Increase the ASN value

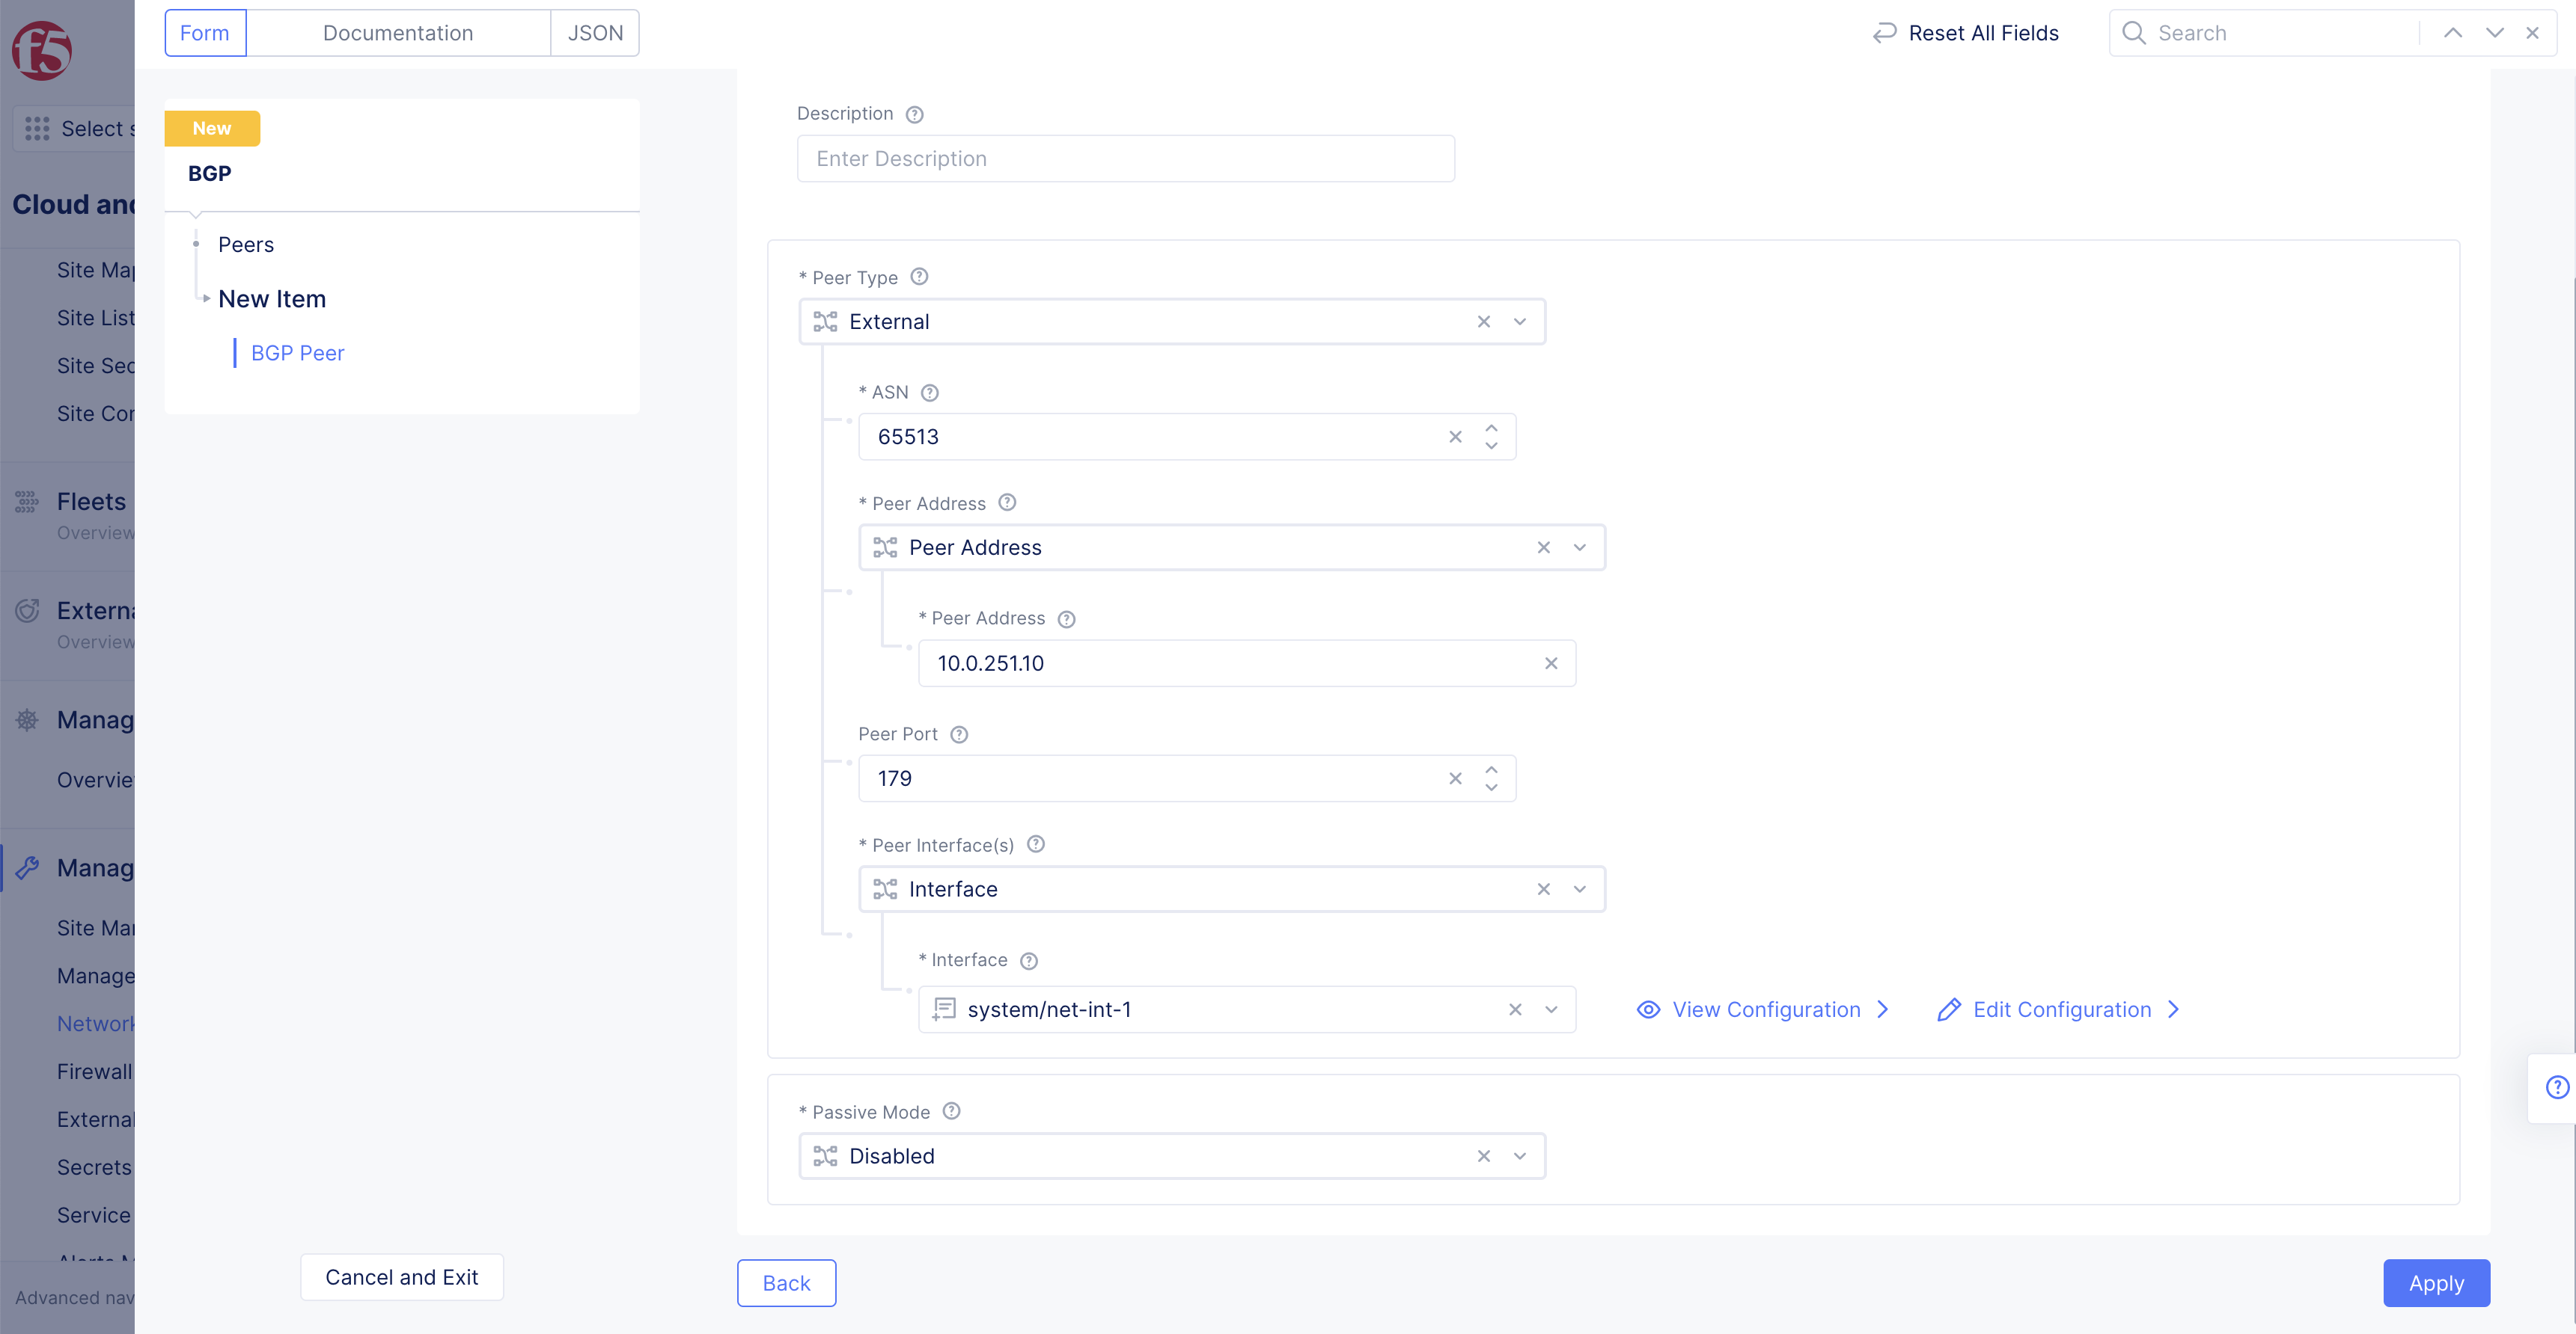click(1491, 428)
